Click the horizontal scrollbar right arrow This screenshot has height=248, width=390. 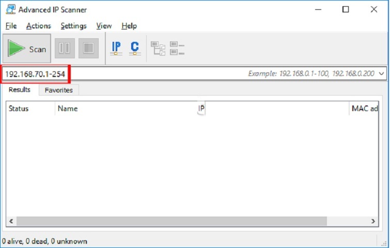click(x=373, y=221)
